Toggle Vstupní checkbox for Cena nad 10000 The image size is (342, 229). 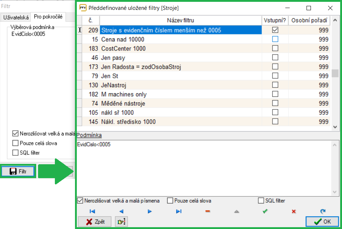tap(275, 39)
